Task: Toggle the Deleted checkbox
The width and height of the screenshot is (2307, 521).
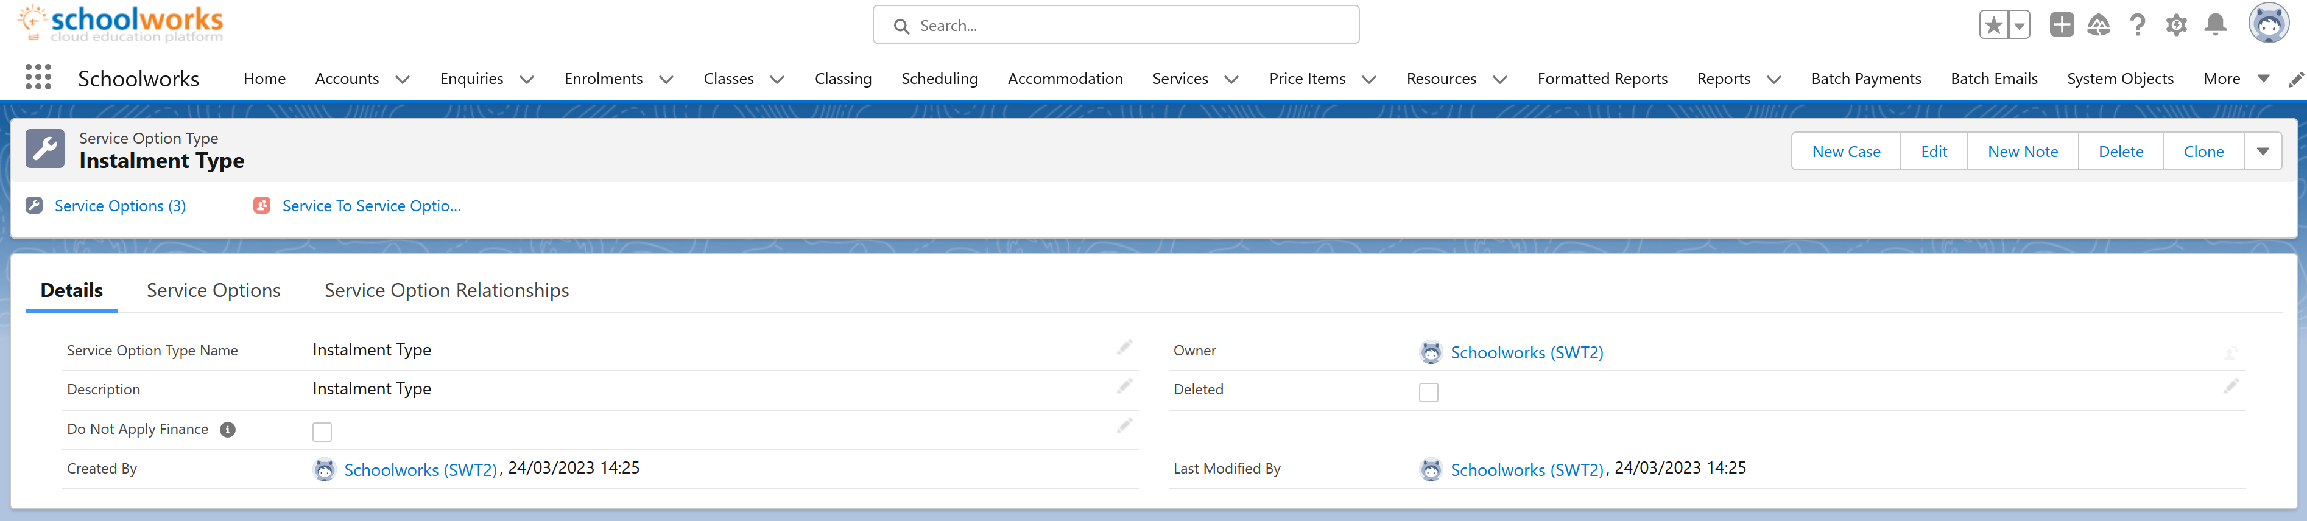Action: tap(1428, 392)
